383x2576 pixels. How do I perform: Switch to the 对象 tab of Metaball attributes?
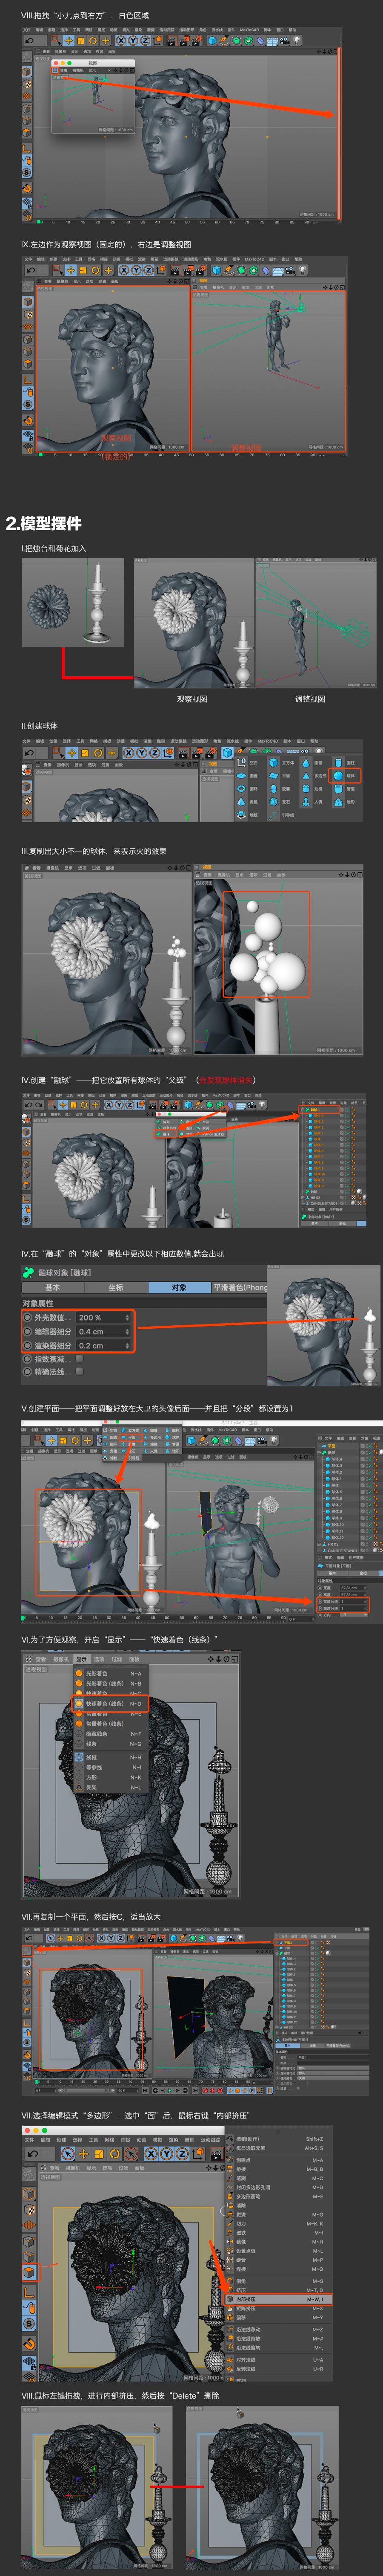point(179,1288)
